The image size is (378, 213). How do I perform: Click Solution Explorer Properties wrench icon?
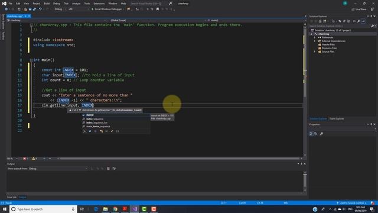coord(359,21)
